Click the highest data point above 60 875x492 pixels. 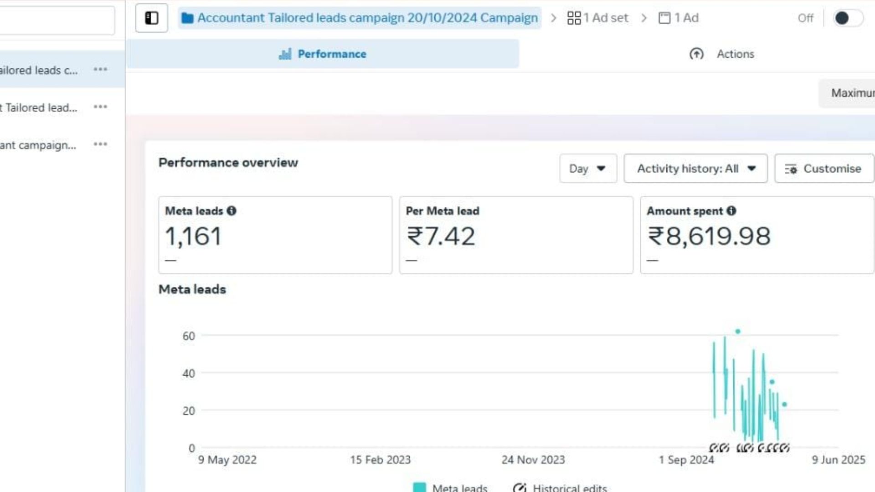tap(738, 332)
